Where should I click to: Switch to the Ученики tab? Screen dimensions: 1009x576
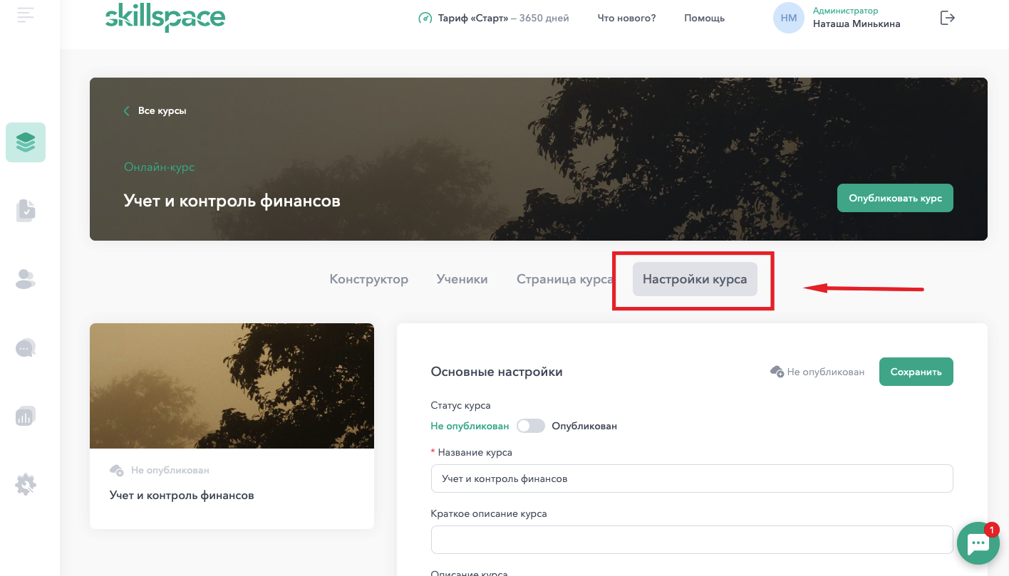click(x=462, y=279)
